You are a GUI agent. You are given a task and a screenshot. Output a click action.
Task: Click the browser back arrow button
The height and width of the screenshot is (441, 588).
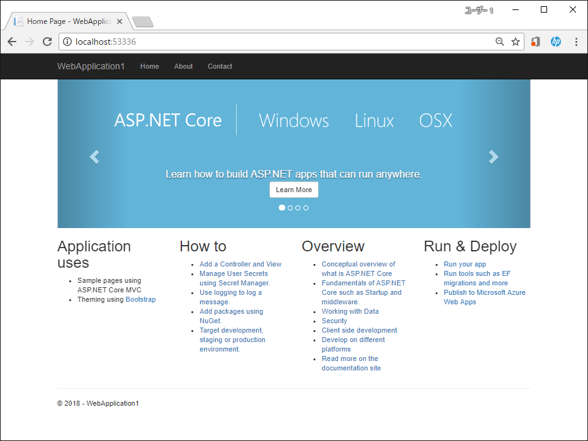[x=12, y=42]
